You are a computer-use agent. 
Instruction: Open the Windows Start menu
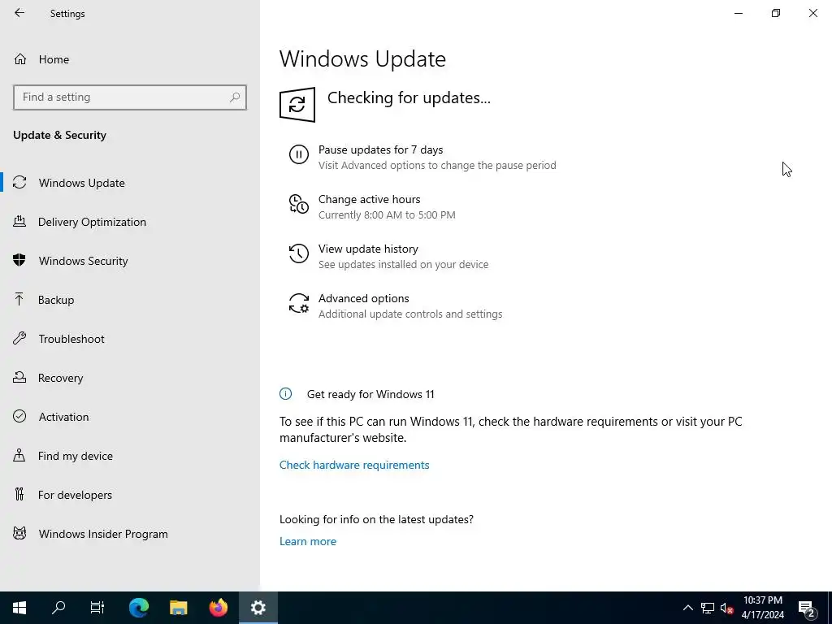click(19, 608)
